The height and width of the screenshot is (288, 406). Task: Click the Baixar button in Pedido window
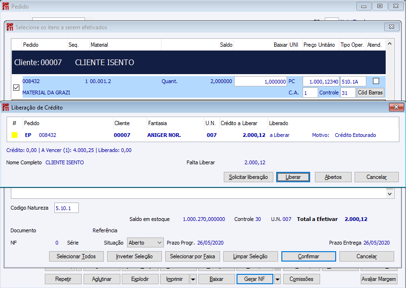tap(217, 279)
